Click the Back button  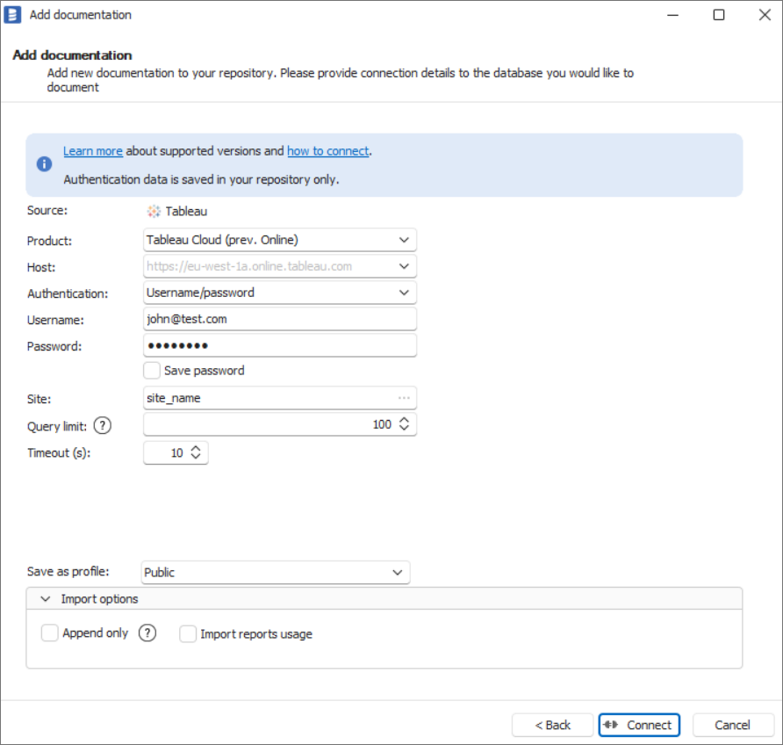[x=552, y=725]
